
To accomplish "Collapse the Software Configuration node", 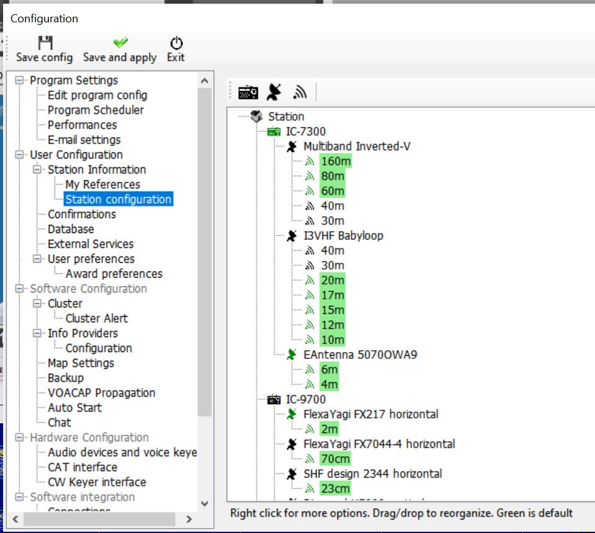I will [19, 289].
